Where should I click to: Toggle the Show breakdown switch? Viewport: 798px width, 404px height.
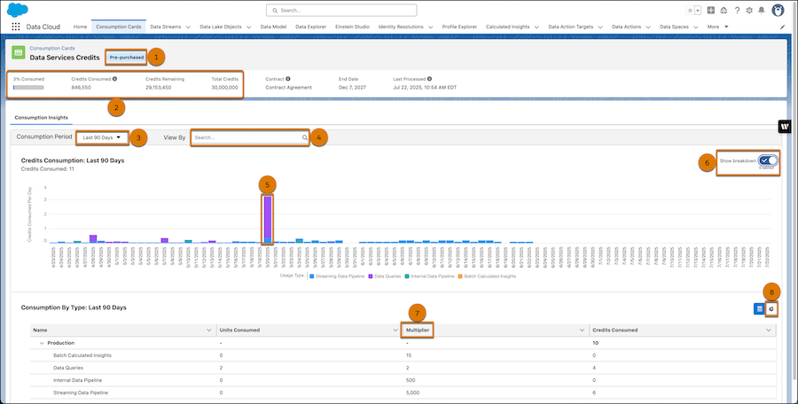pos(768,160)
